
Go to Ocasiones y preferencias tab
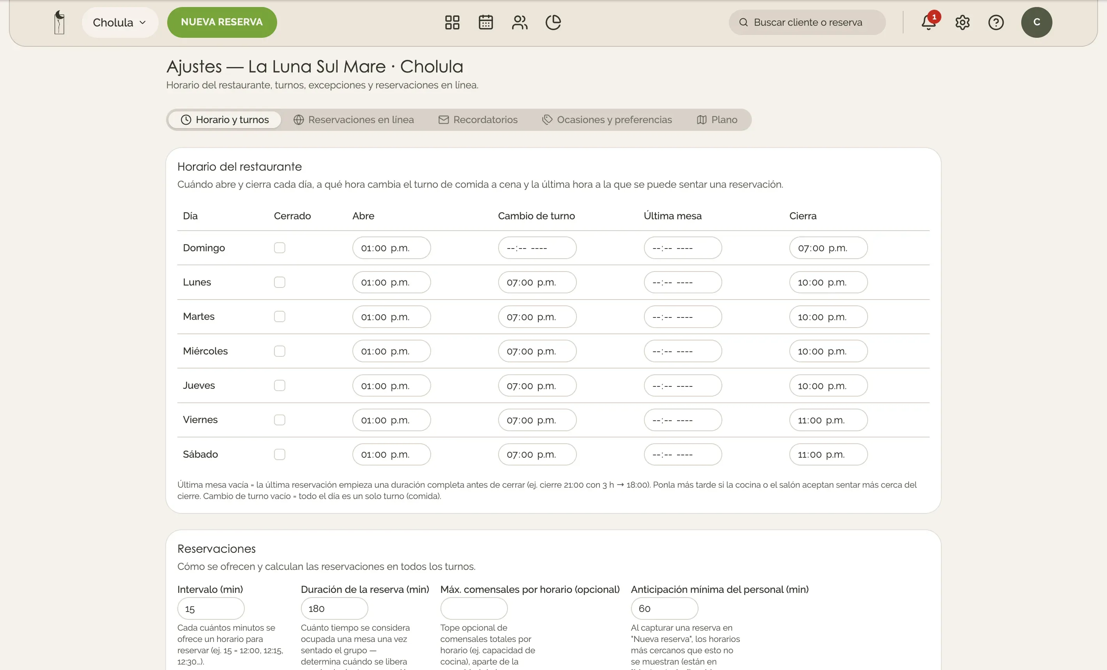[x=607, y=120]
